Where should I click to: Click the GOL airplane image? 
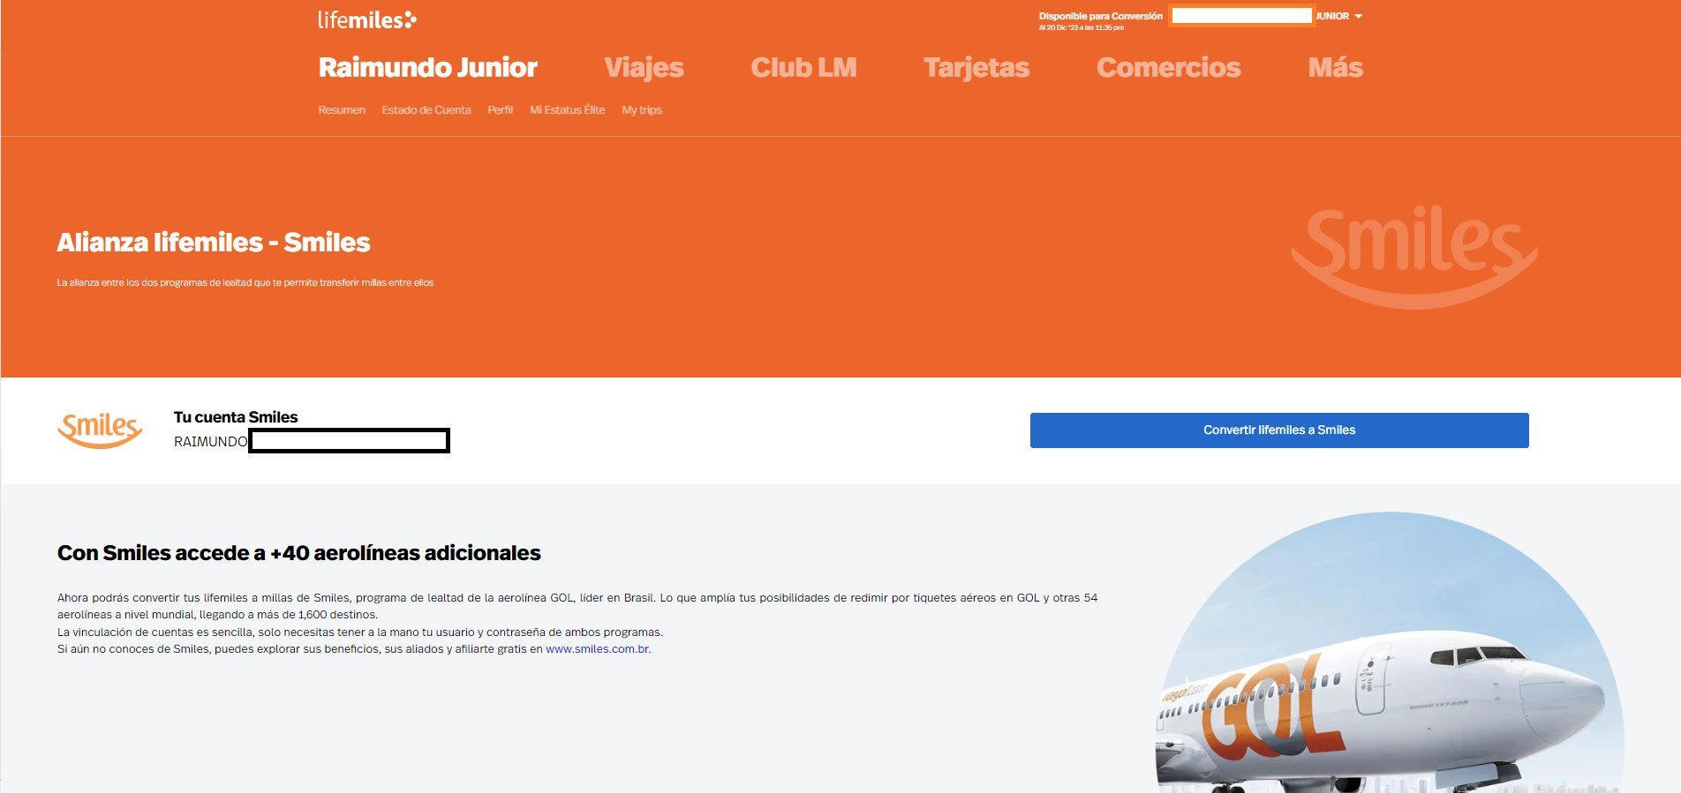(1390, 653)
